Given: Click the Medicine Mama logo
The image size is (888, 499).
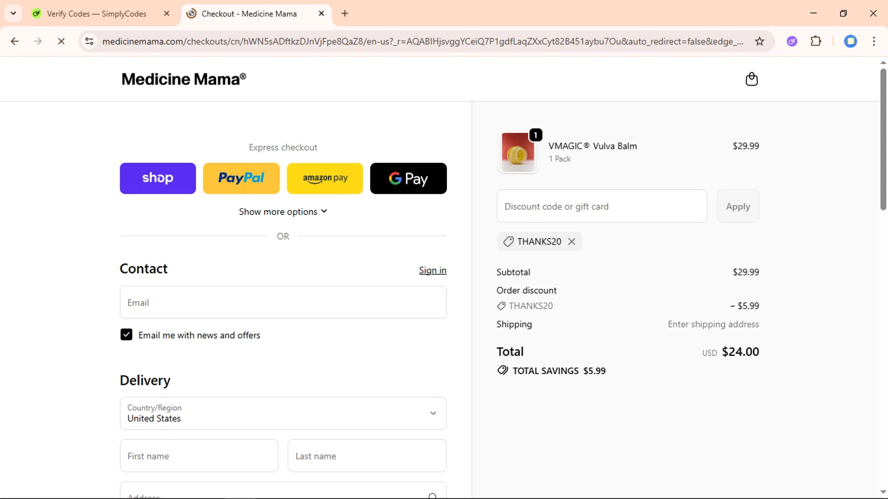Looking at the screenshot, I should click(x=184, y=79).
